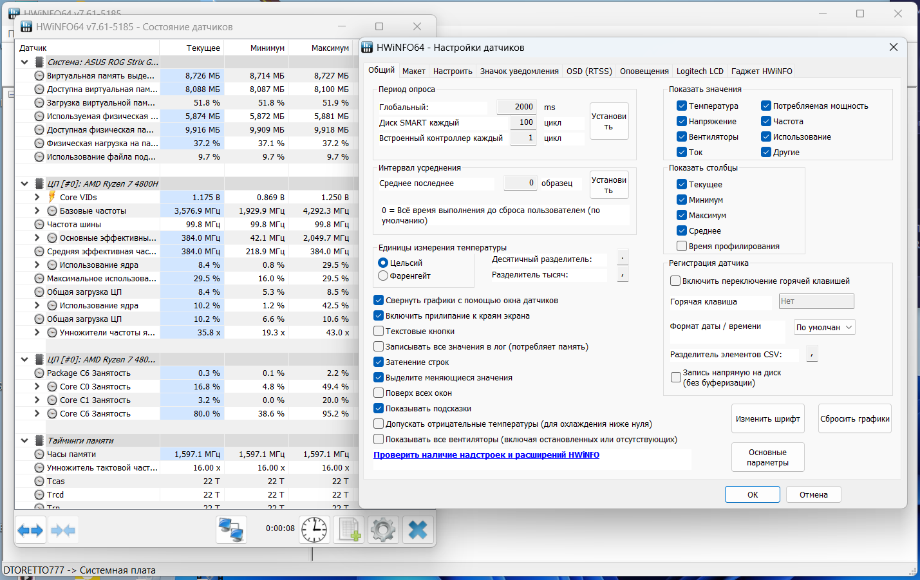Start logging with the sheet plus icon

pos(349,530)
